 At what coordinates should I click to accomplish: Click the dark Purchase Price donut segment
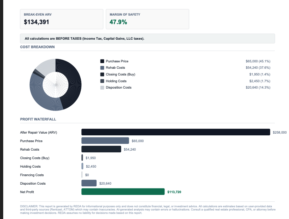(x=75, y=83)
